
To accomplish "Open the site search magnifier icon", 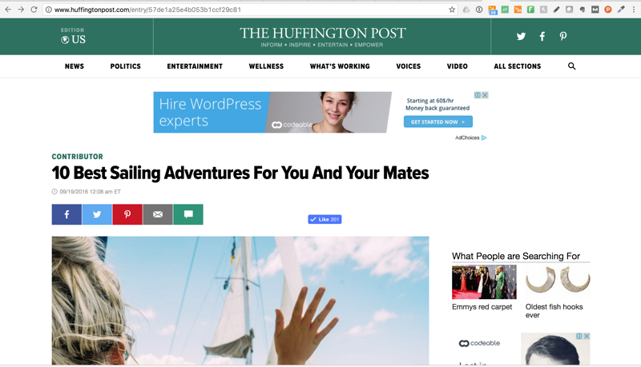I will tap(571, 66).
